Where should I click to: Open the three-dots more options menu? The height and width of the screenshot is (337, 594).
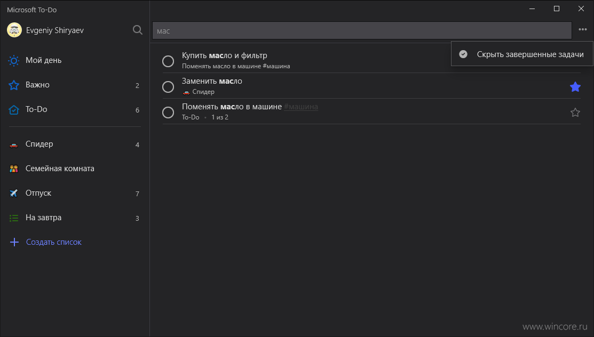click(x=582, y=29)
